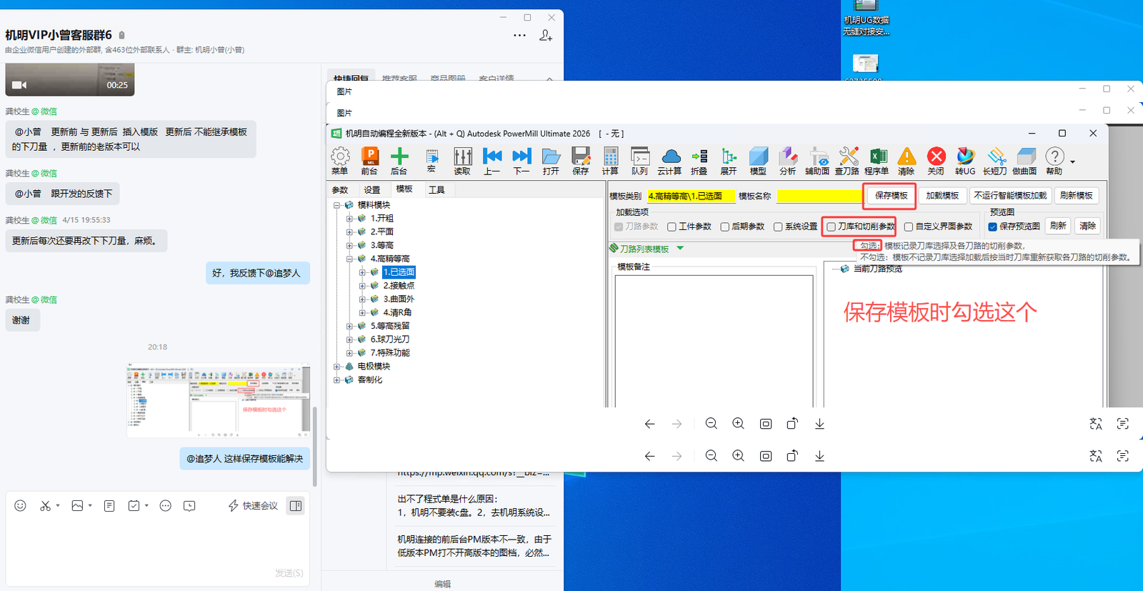Switch to the 设置 tab
The width and height of the screenshot is (1143, 591).
[x=372, y=190]
